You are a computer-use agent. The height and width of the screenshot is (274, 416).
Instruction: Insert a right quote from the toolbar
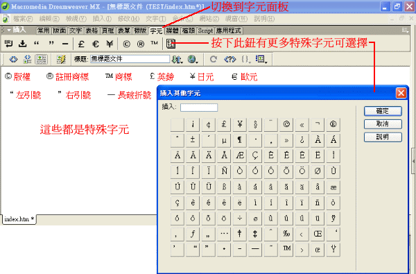(51, 44)
